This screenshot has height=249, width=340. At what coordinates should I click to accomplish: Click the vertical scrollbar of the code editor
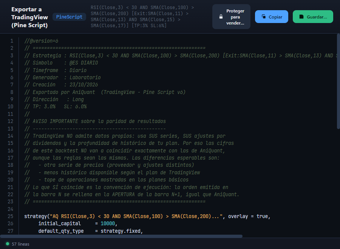click(x=338, y=81)
